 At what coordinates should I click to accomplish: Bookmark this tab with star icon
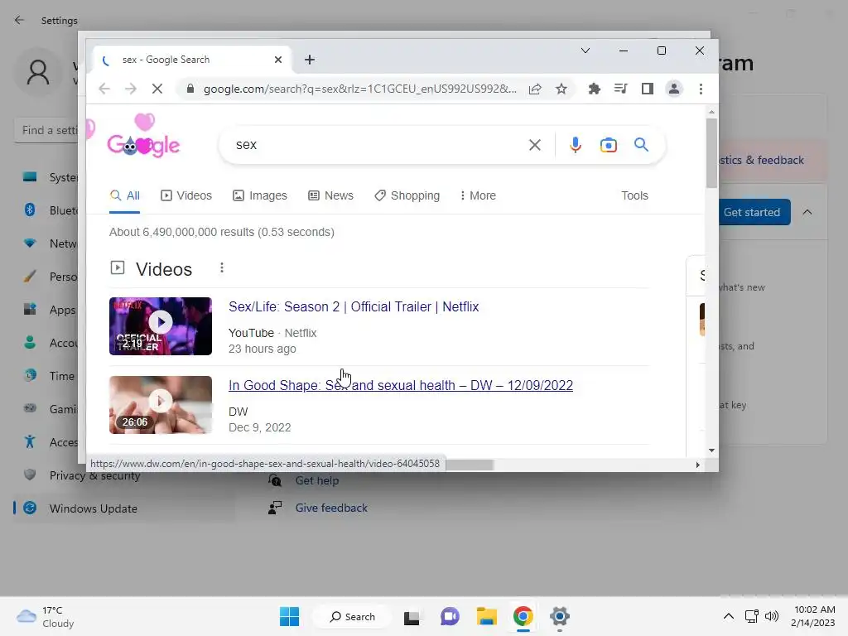tap(561, 89)
